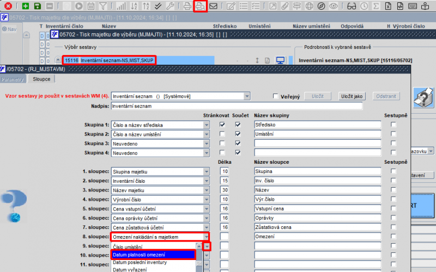
Task: Click the green save diskette icon
Action: (x=38, y=6)
